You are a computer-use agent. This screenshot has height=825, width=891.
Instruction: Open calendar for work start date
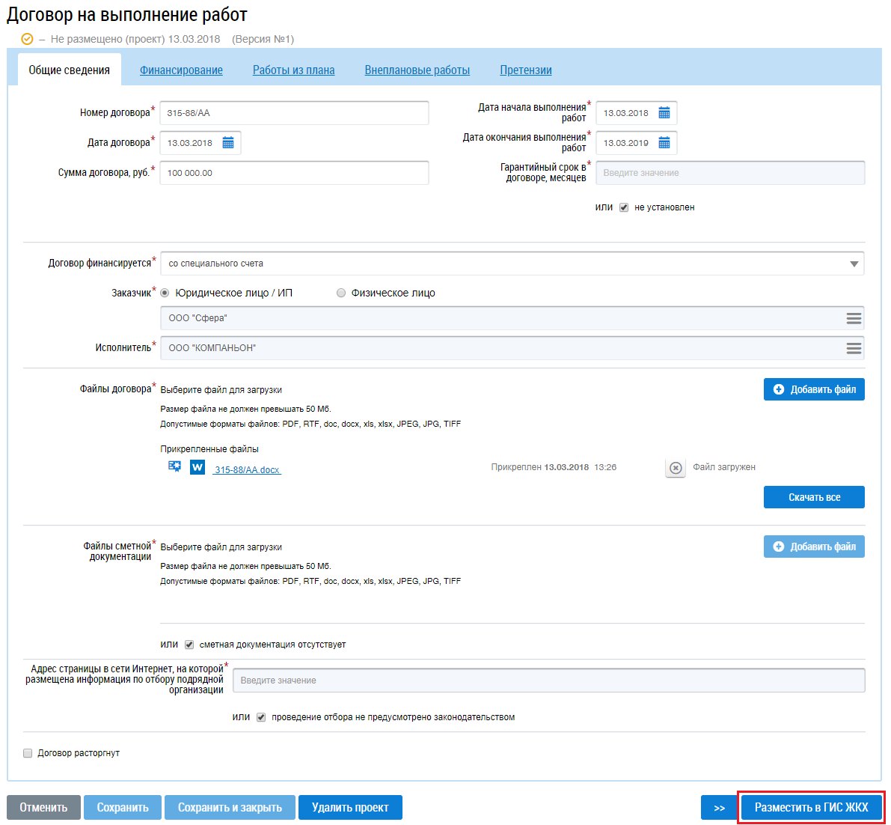click(x=664, y=113)
